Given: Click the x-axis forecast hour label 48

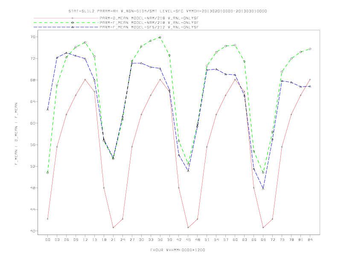Looking at the screenshot, I should 198,240.
